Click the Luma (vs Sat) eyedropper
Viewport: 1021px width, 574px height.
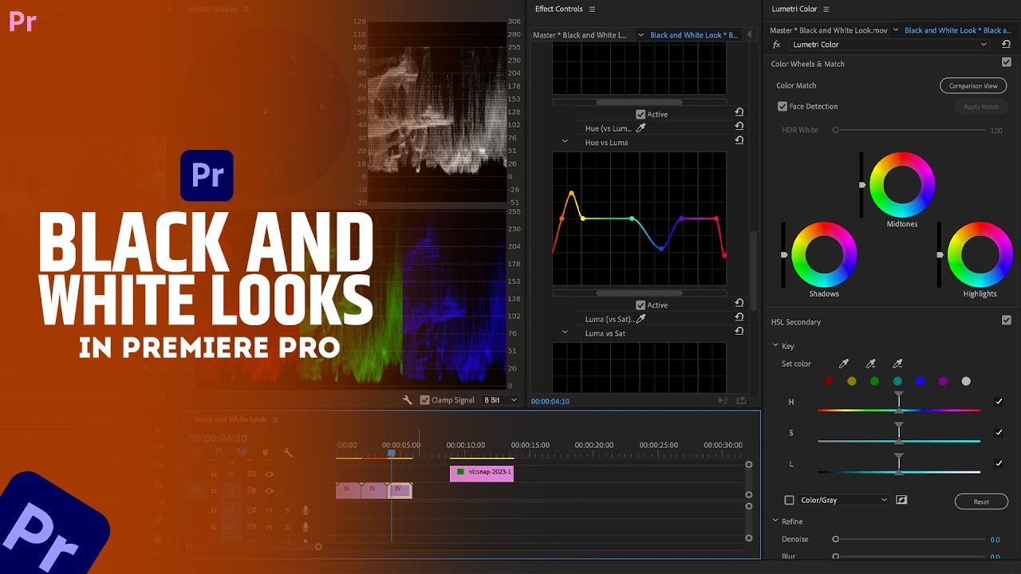[640, 319]
